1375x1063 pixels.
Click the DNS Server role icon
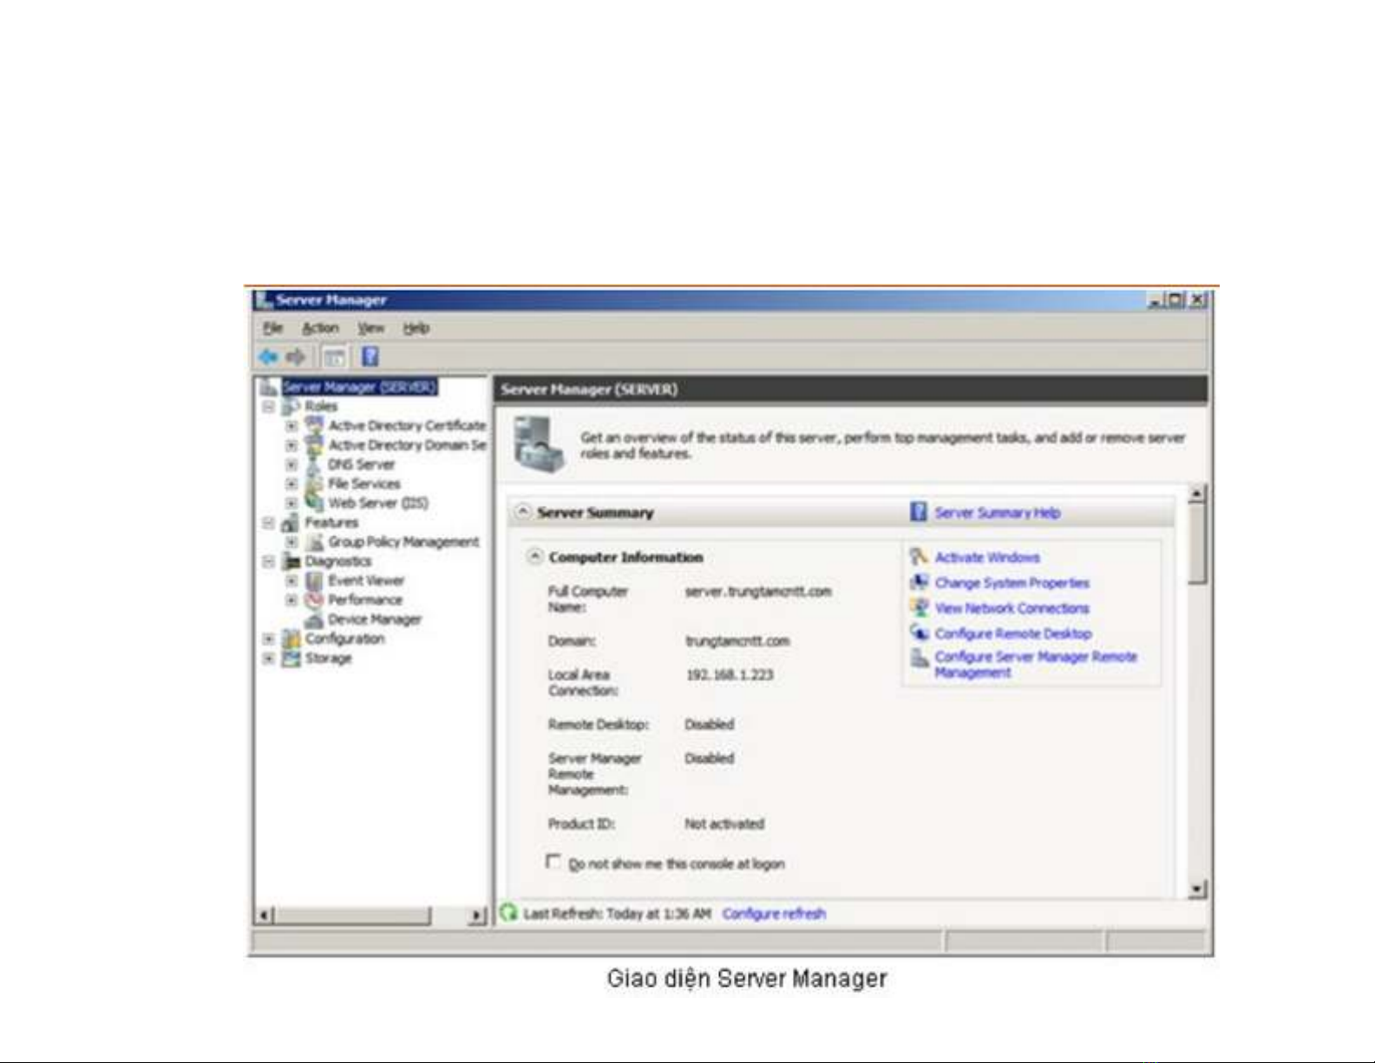pos(314,464)
